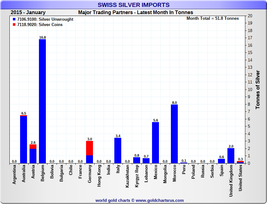The height and width of the screenshot is (204, 267).
Task: Click the '6.5' value label above Australia
Action: [24, 113]
